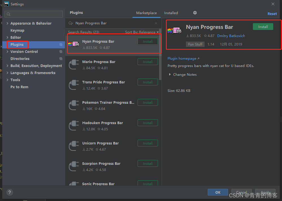Open the Sort By Relevance dropdown

coord(142,32)
